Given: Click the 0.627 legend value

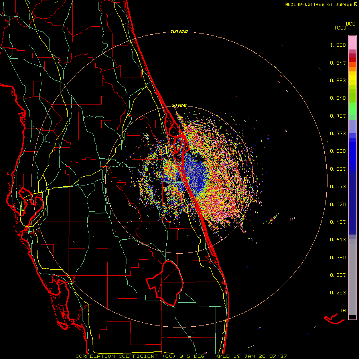Looking at the screenshot, I should [338, 169].
